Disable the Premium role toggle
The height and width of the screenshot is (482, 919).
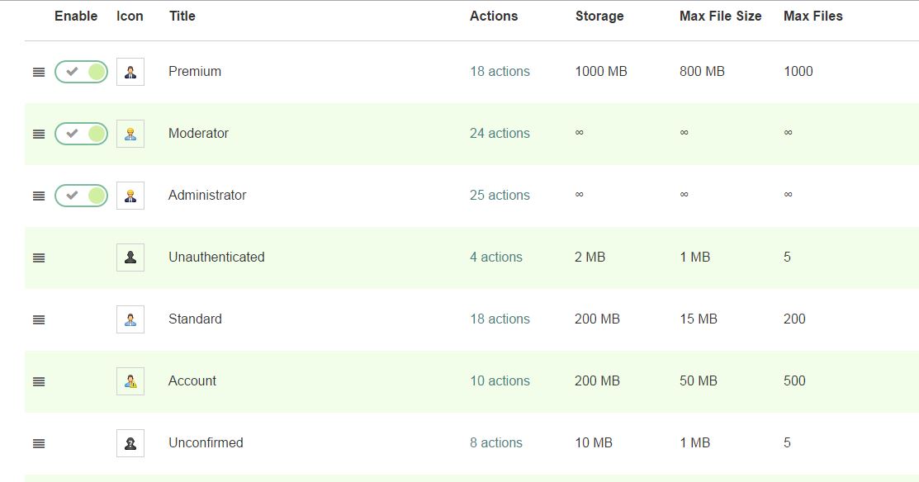coord(81,72)
